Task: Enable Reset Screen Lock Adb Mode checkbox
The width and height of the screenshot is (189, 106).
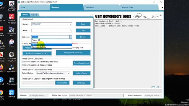Action: click(23, 62)
